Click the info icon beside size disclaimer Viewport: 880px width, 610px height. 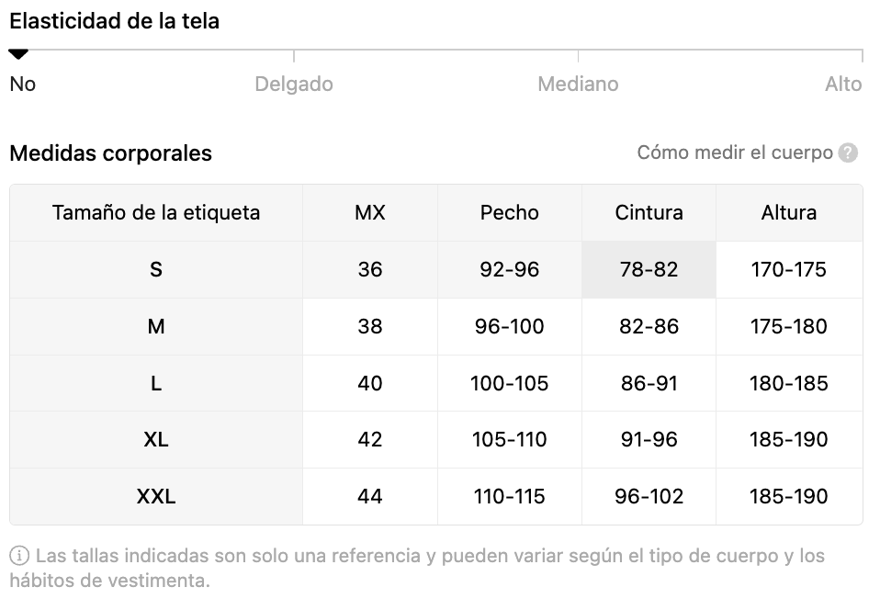19,556
